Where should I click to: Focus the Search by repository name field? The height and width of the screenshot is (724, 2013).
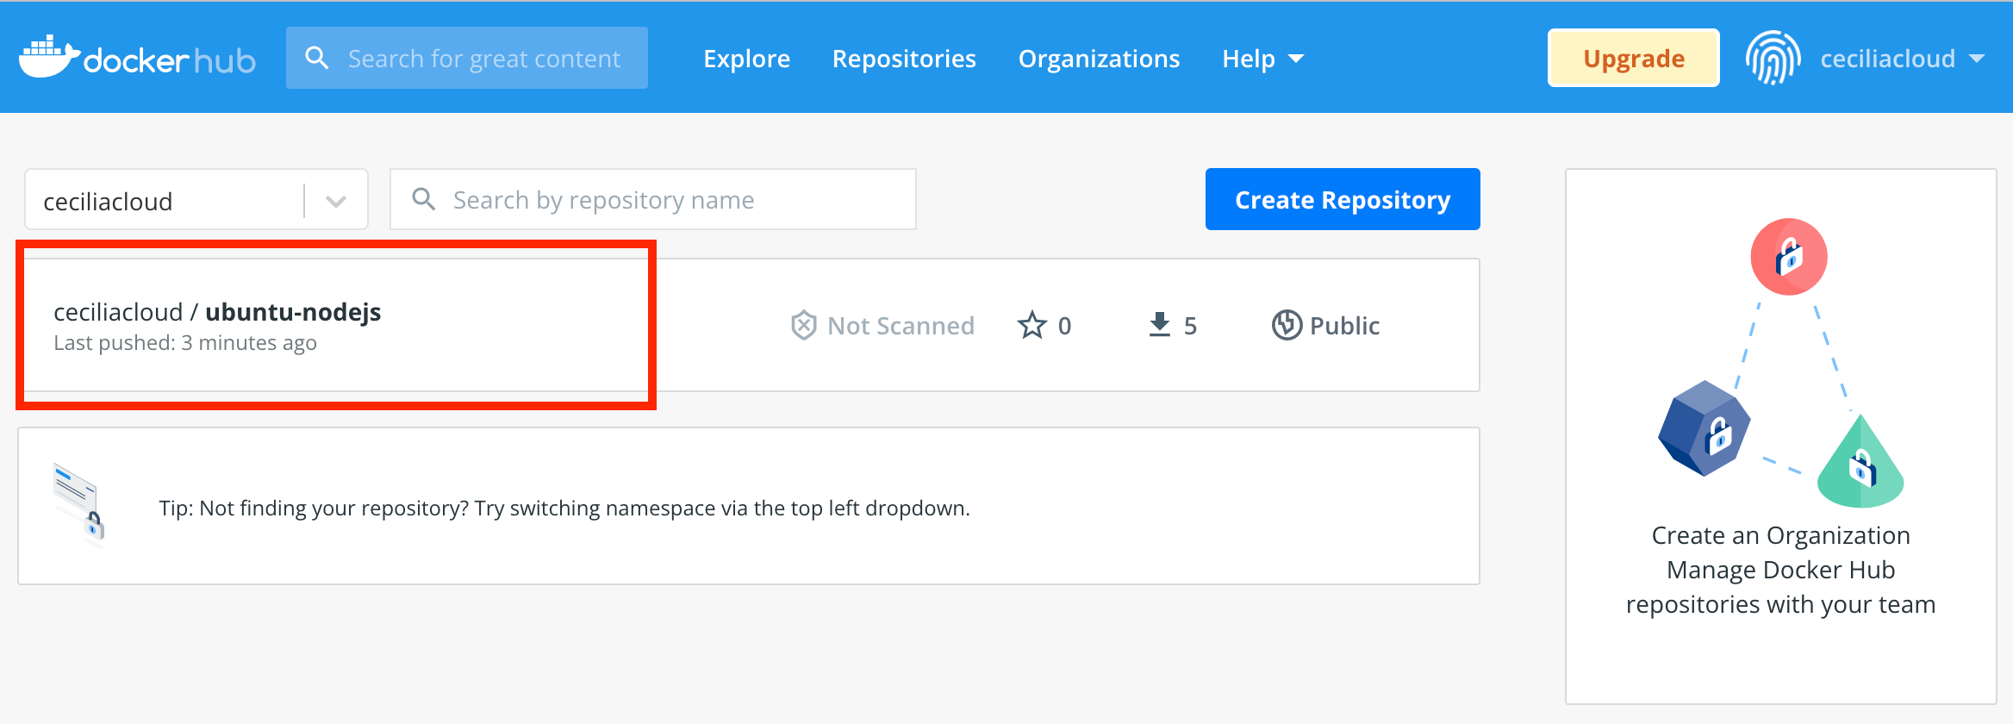(653, 199)
